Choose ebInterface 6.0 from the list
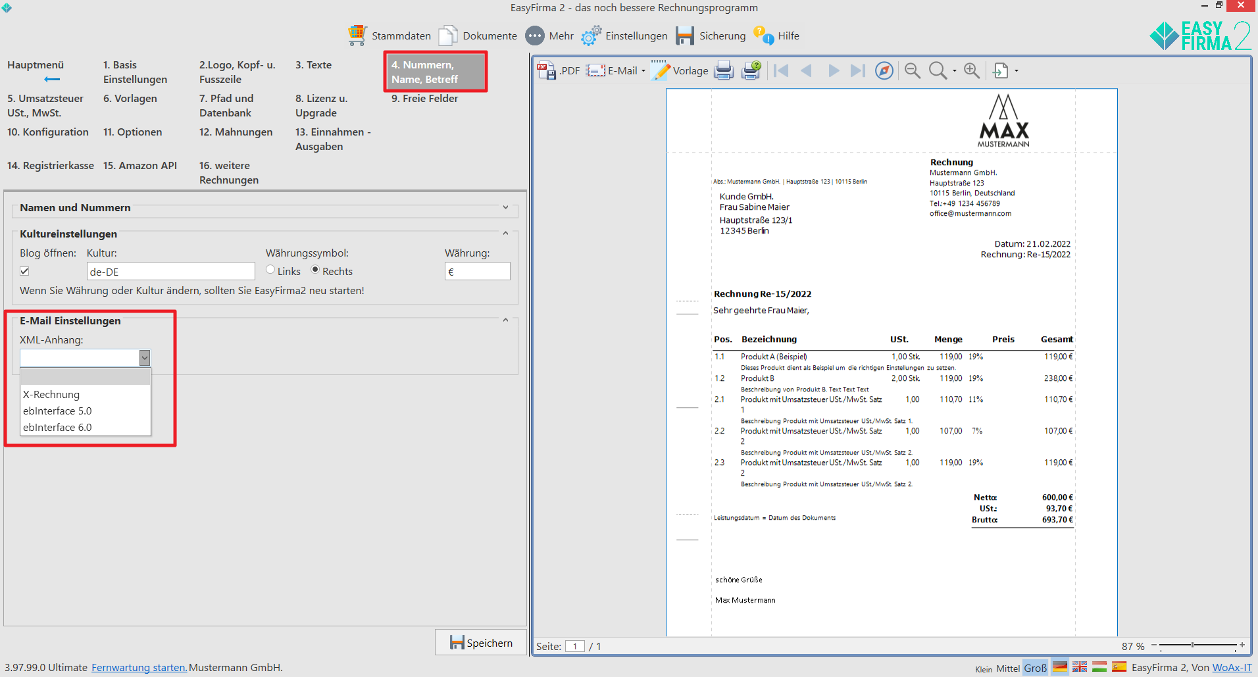This screenshot has width=1258, height=677. pyautogui.click(x=86, y=427)
